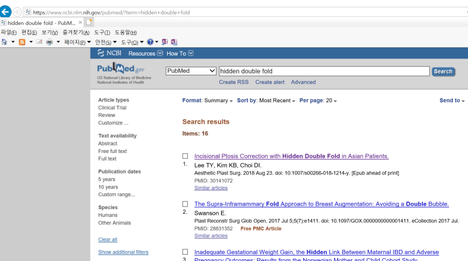Screen dimensions: 468x261
Task: Filter by Free full text
Action: [112, 151]
